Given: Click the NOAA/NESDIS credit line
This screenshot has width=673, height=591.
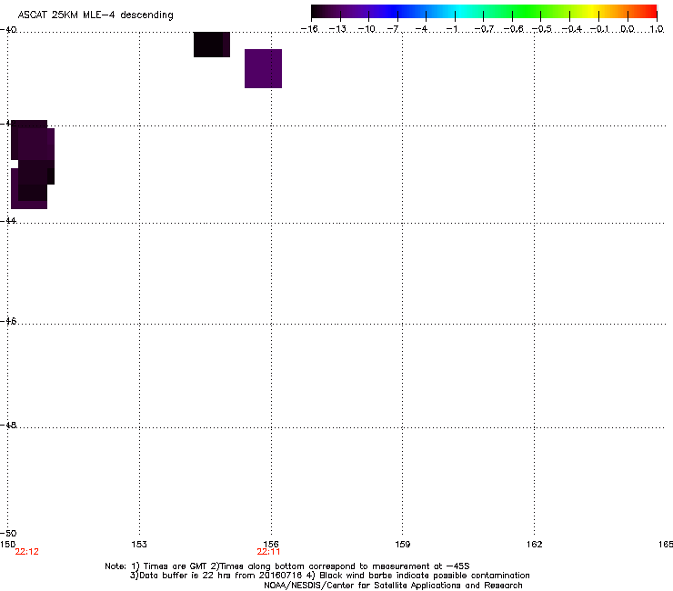Looking at the screenshot, I should coord(393,586).
